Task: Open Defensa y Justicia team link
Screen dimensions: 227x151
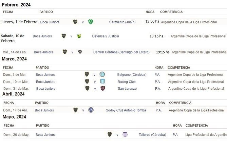Action: [x=106, y=36]
